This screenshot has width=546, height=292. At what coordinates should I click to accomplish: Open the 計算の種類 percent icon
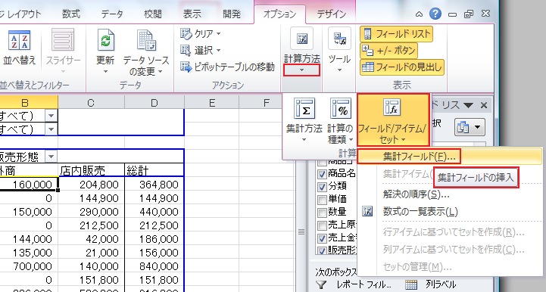[340, 109]
